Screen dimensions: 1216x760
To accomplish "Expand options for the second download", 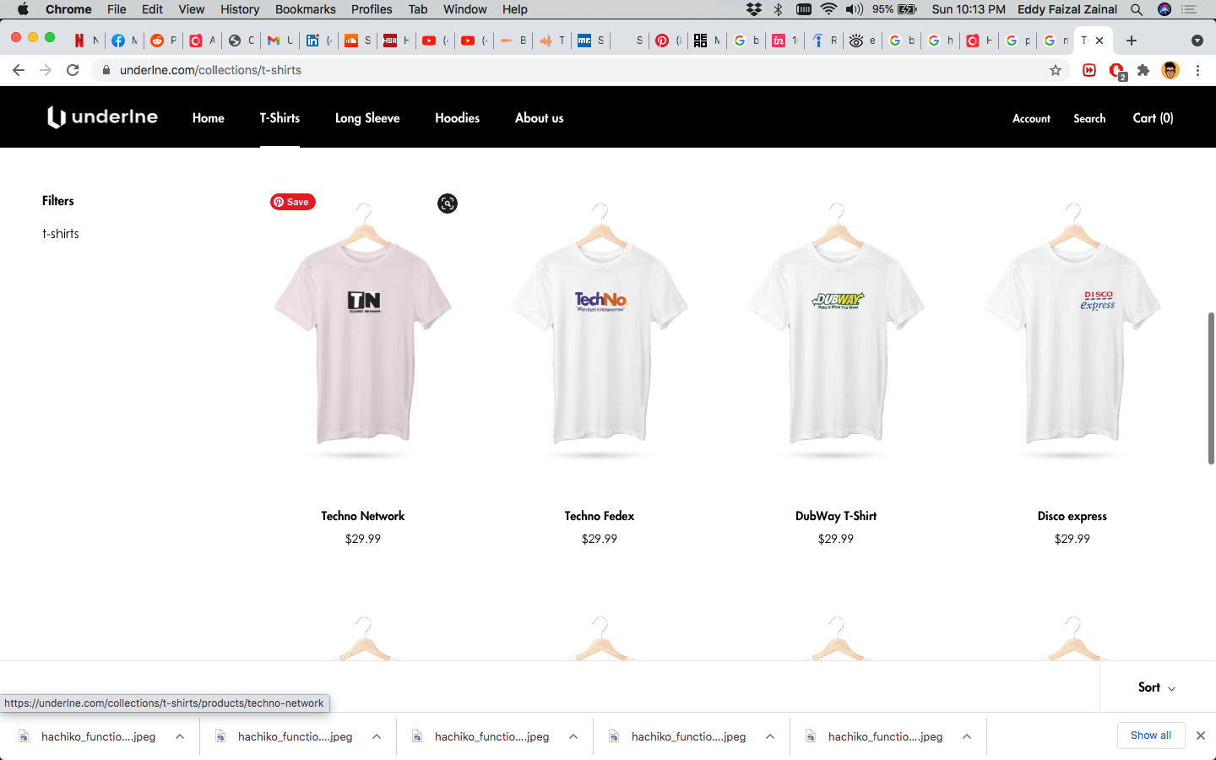I will (377, 736).
